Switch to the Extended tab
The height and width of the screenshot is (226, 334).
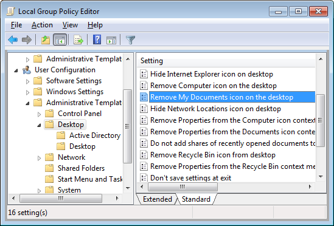158,199
